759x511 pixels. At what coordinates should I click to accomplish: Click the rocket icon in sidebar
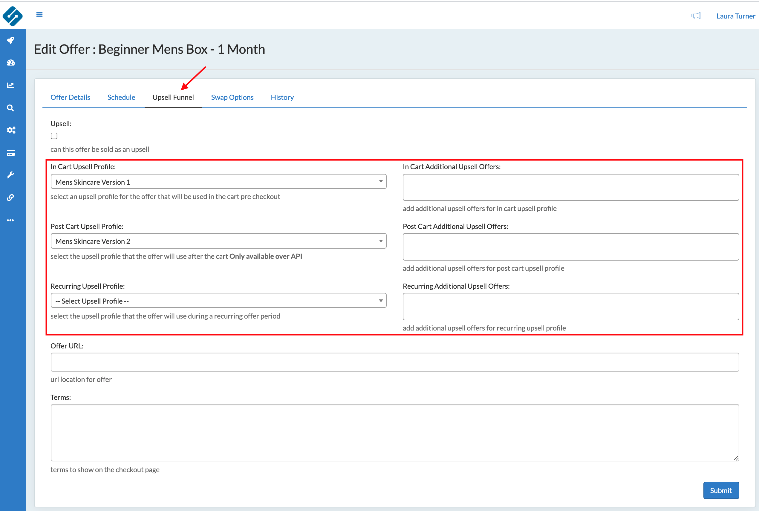(10, 40)
